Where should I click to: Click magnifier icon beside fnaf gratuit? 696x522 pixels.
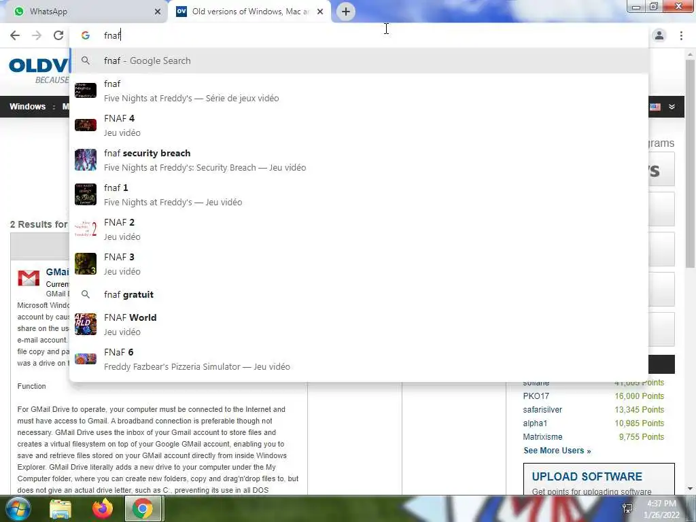[x=86, y=294]
